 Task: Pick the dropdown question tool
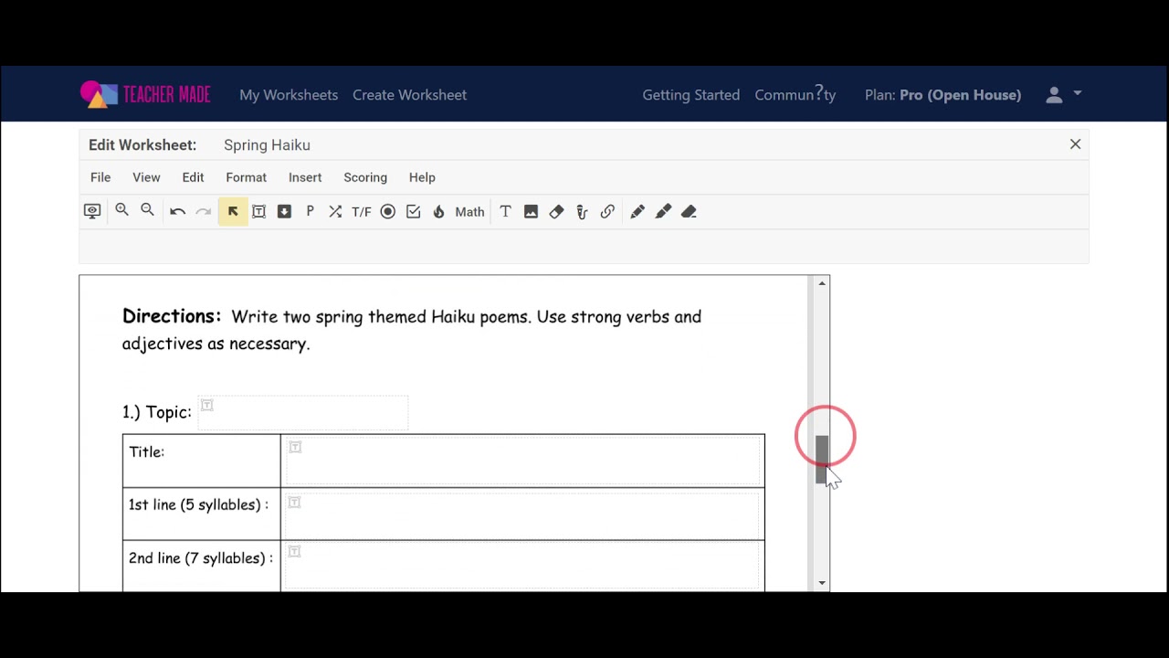(x=284, y=211)
